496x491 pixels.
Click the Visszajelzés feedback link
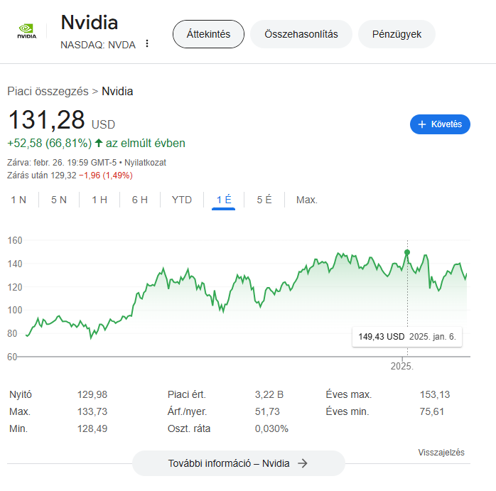pyautogui.click(x=441, y=453)
